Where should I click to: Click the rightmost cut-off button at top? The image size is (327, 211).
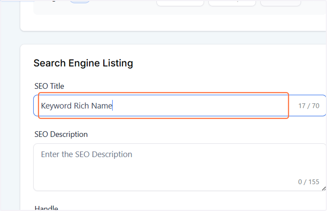pos(281,3)
